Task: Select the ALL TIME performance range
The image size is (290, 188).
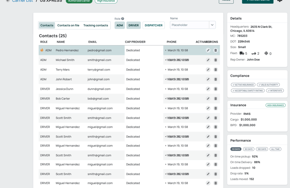Action: click(275, 149)
